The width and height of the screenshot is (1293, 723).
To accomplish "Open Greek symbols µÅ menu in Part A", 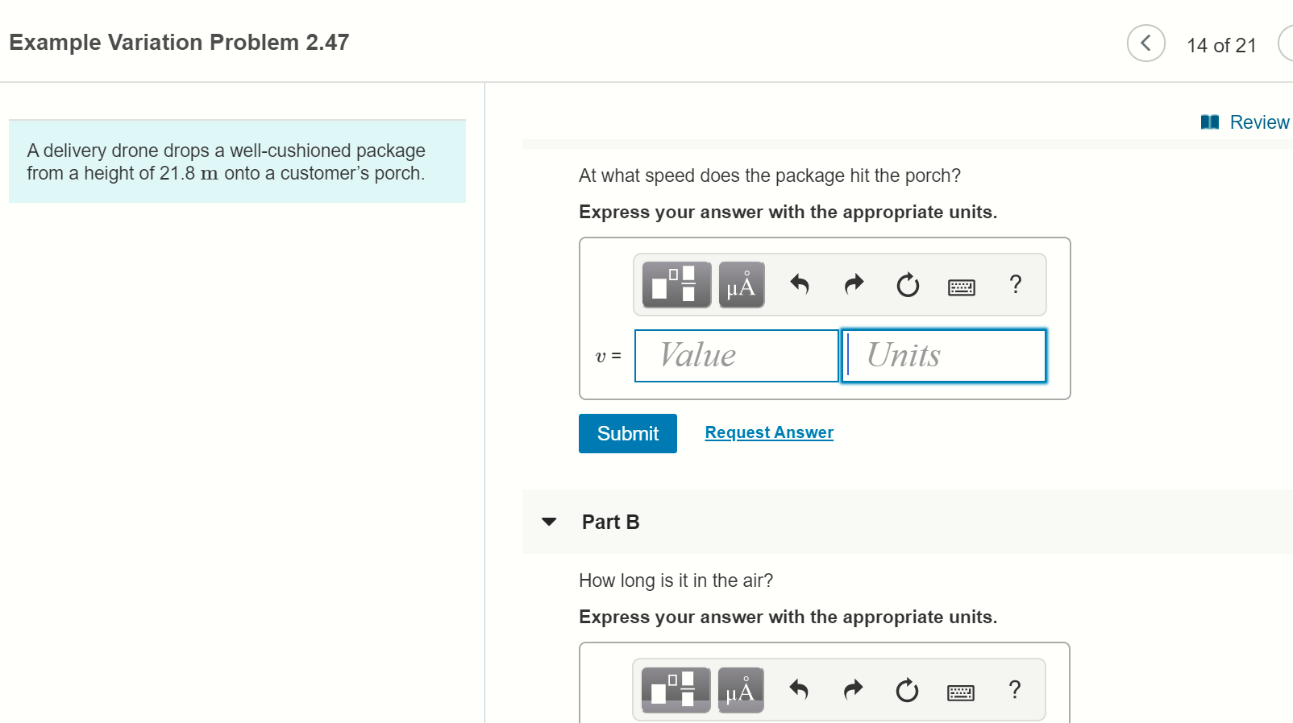I will pos(742,284).
